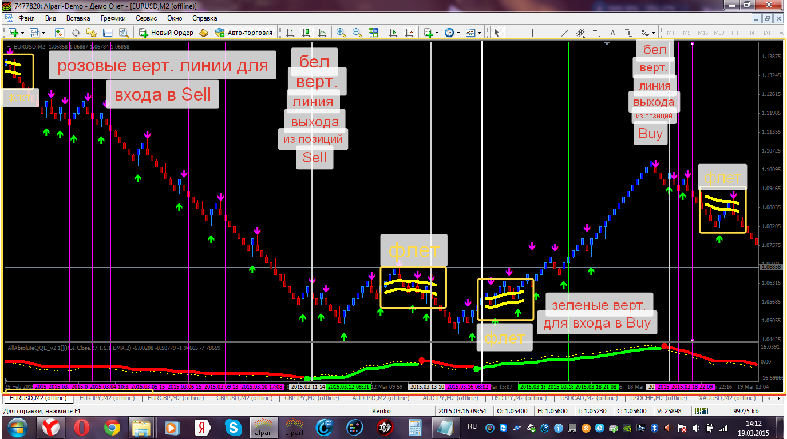Open the Navigator folder-star icon
The image size is (787, 439).
pos(92,33)
